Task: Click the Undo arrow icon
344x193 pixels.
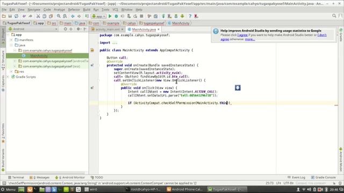Action: point(24,16)
